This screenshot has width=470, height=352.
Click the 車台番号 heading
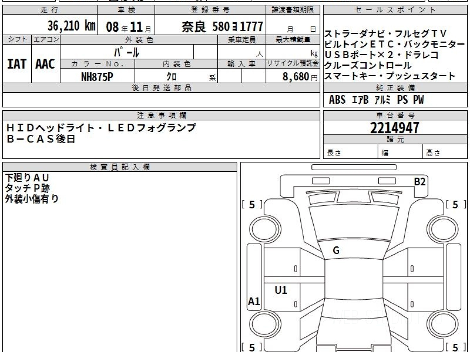point(395,115)
